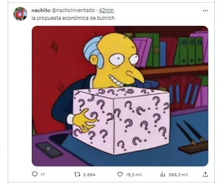Share the tweet via the upload arrow icon
Image resolution: width=222 pixels, height=184 pixels.
click(x=205, y=174)
